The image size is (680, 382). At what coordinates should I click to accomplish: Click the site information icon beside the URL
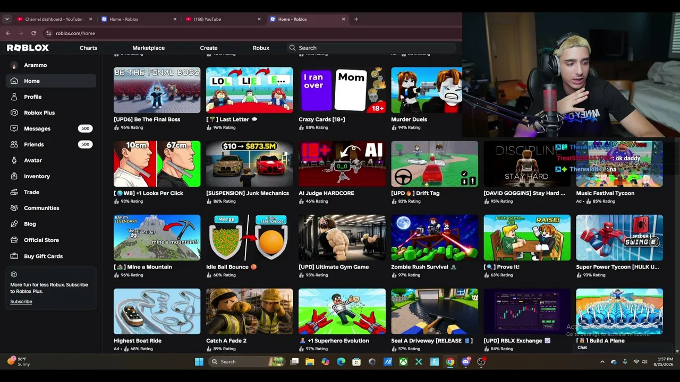(x=49, y=33)
